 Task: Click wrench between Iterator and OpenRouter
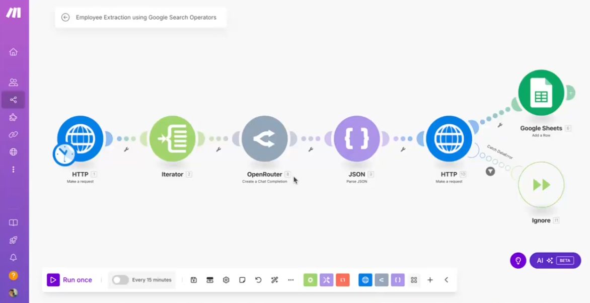(218, 149)
